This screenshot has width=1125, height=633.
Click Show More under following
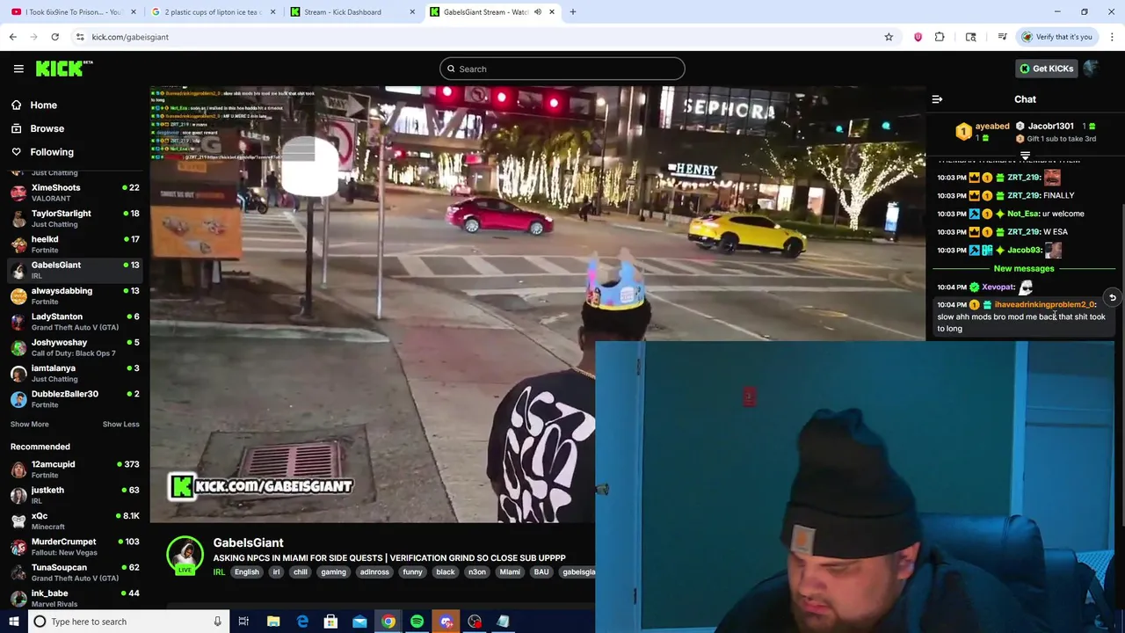[29, 424]
